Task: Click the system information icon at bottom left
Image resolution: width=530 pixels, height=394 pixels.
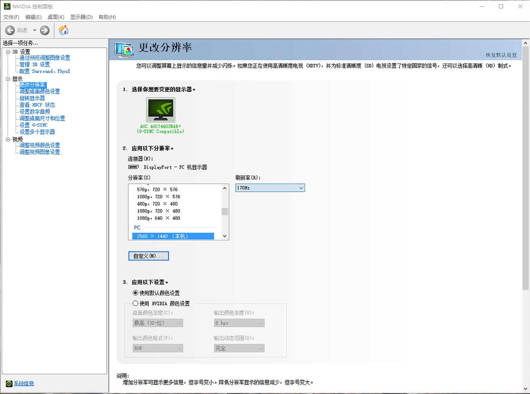Action: pos(8,383)
